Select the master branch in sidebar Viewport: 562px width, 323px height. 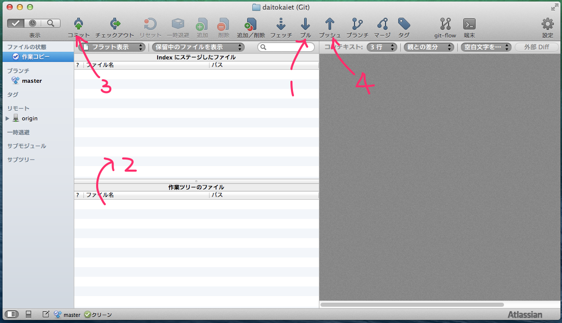coord(32,81)
